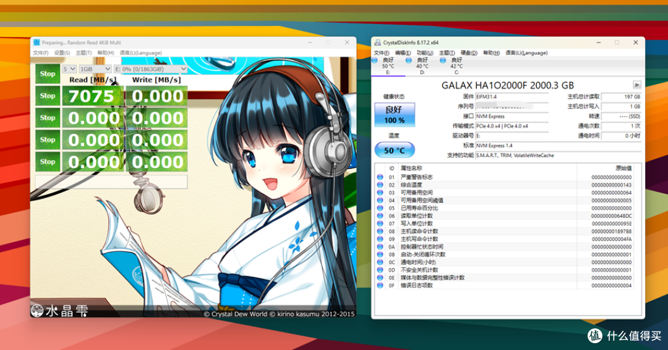Viewport: 668px width, 350px height.
Task: Open 文件(F) menu in CrystalDiskMark
Action: coord(40,52)
